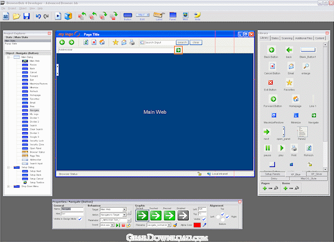334x242 pixels.
Task: Open the Target dropdown in Behaviour section
Action: click(124, 209)
